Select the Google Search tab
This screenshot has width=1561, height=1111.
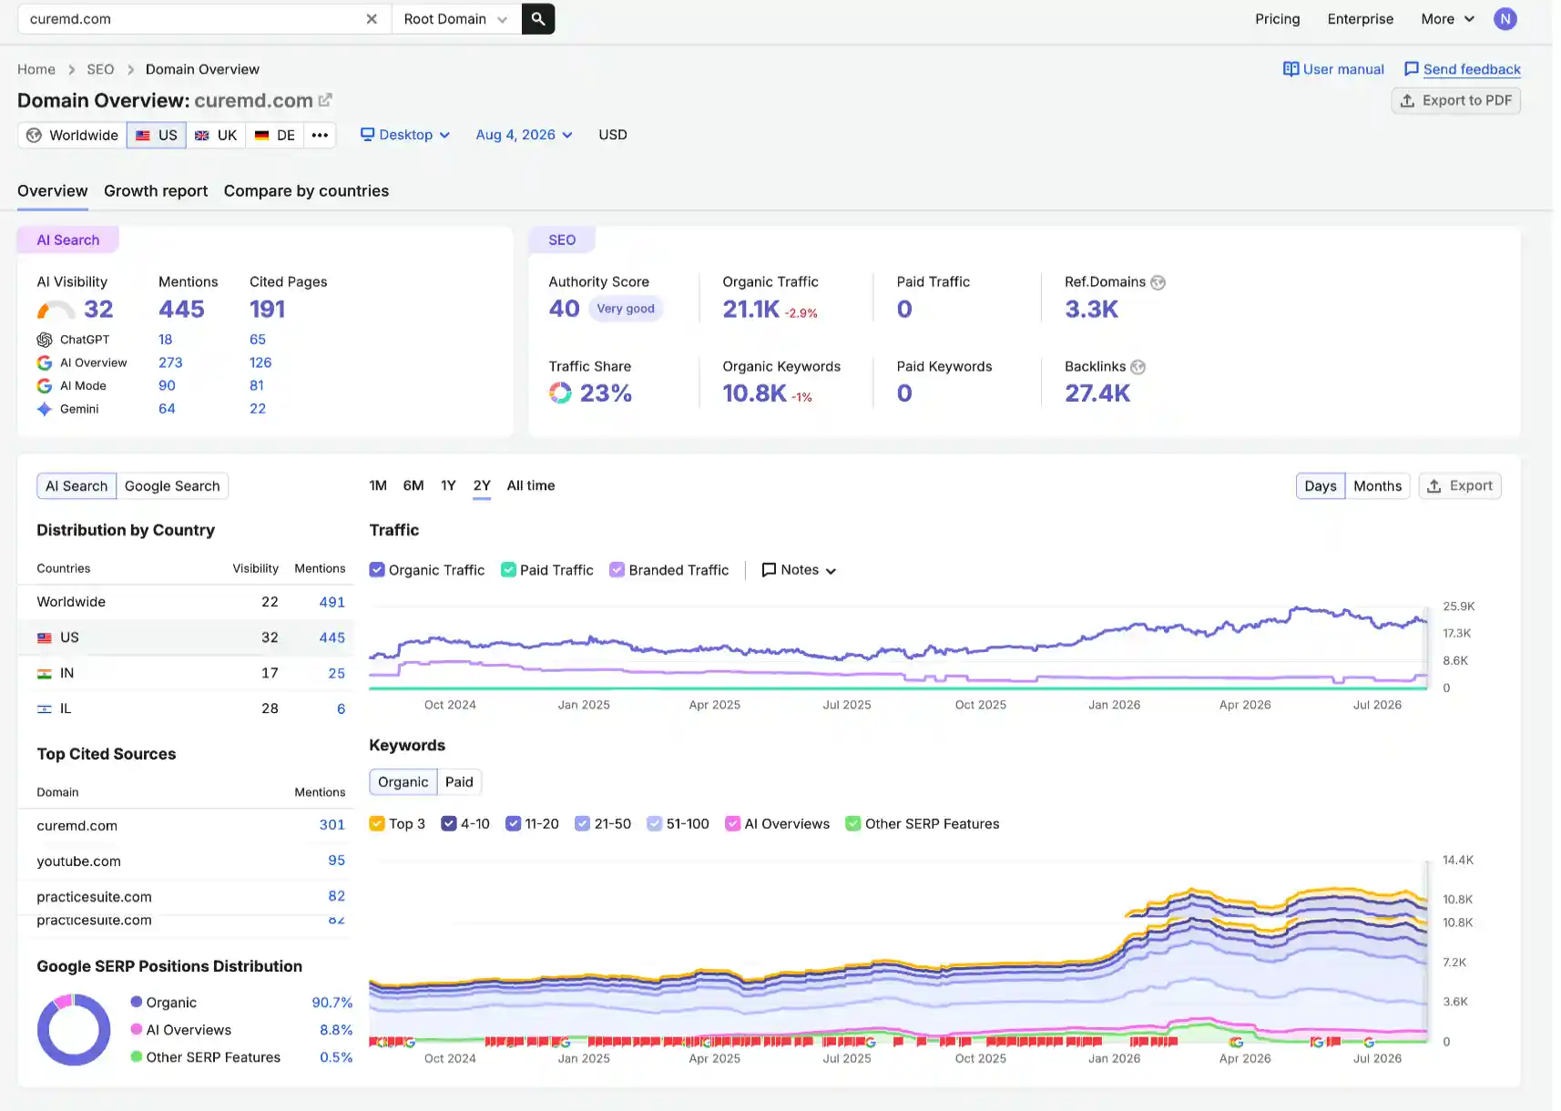[x=172, y=486]
